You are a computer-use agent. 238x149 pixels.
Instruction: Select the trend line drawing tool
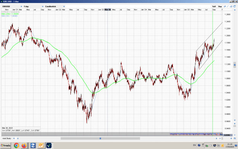(228, 6)
